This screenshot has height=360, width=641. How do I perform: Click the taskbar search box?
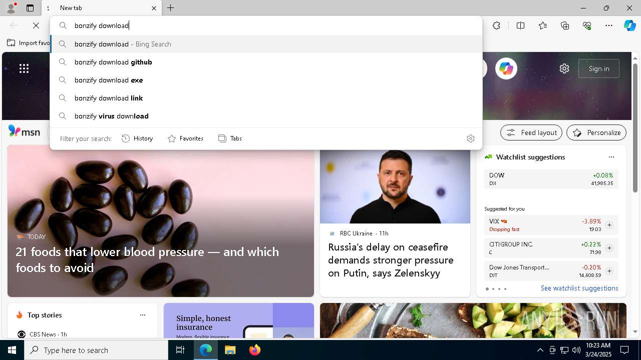coord(96,350)
